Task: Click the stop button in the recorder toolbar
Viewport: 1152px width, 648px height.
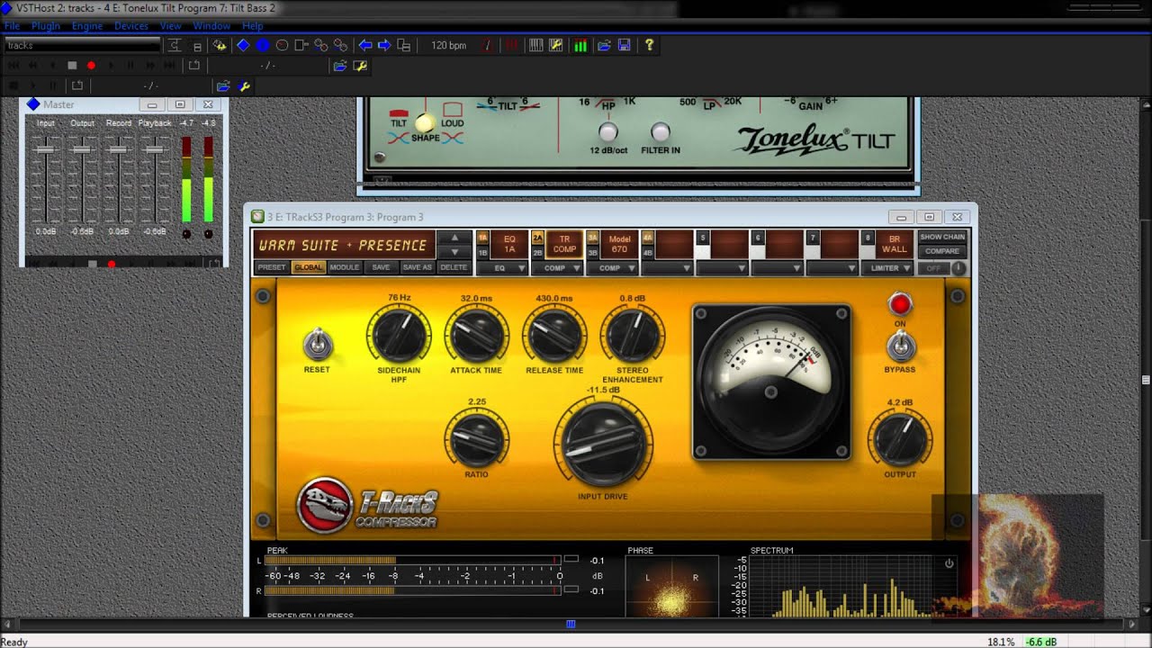Action: click(72, 66)
